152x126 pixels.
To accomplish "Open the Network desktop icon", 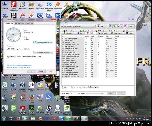I will point(14,86).
